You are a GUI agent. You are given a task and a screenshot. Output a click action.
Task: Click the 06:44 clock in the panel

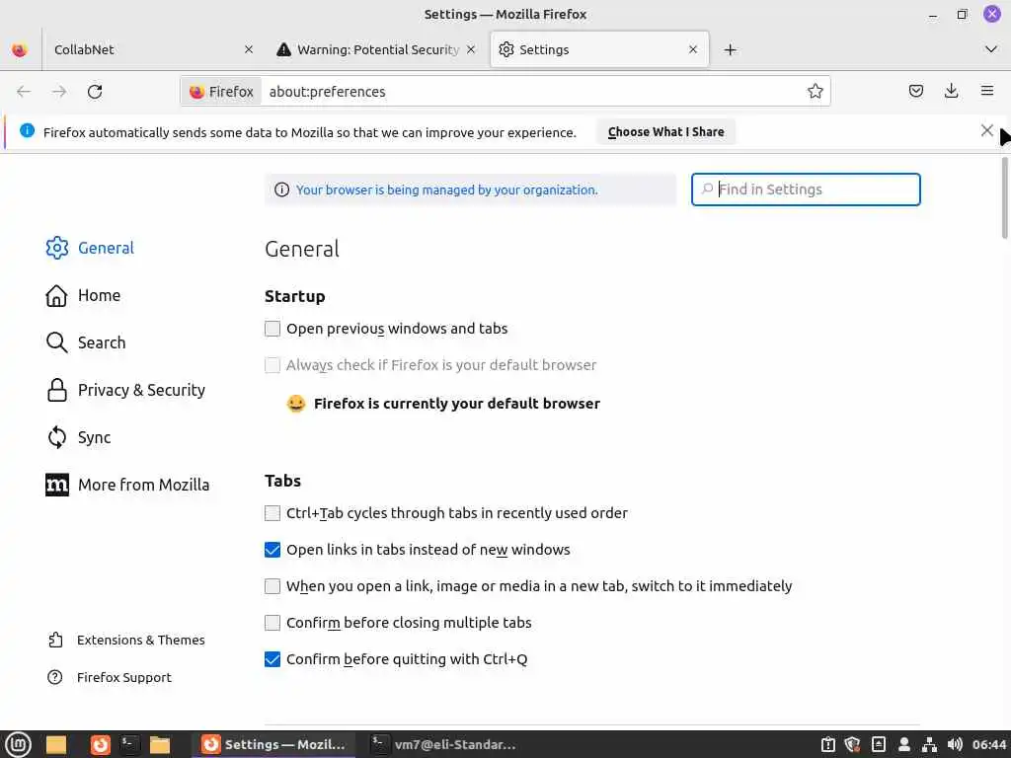[988, 744]
